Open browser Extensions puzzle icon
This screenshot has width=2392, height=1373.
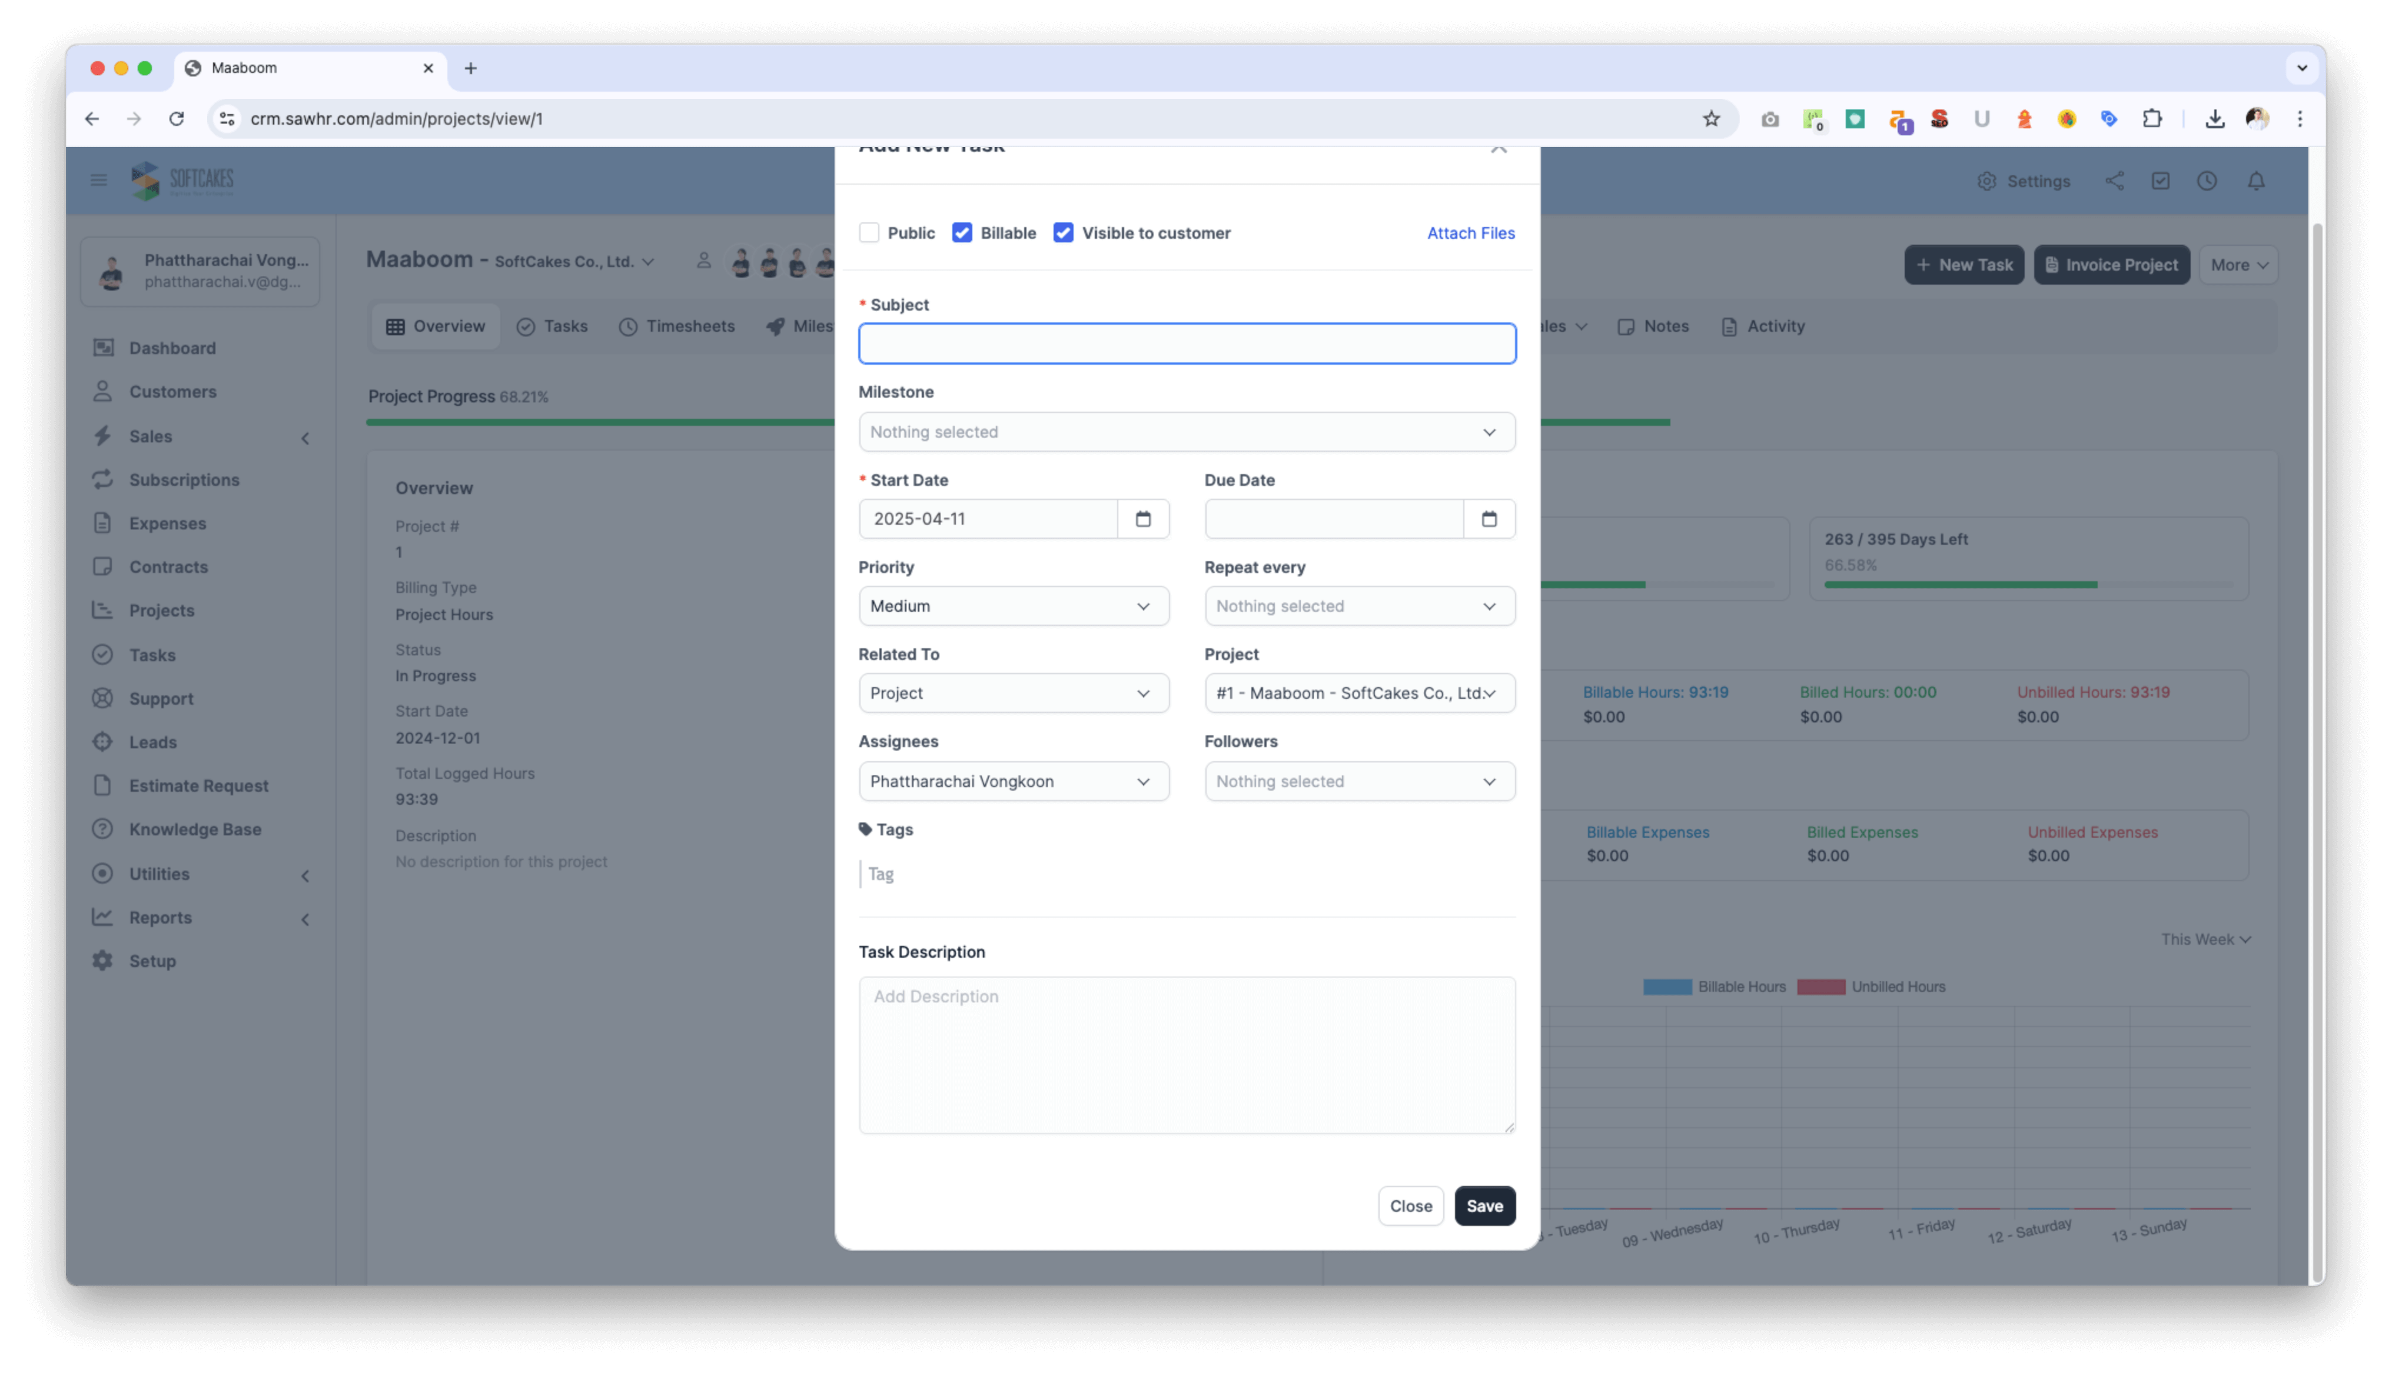[x=2151, y=119]
